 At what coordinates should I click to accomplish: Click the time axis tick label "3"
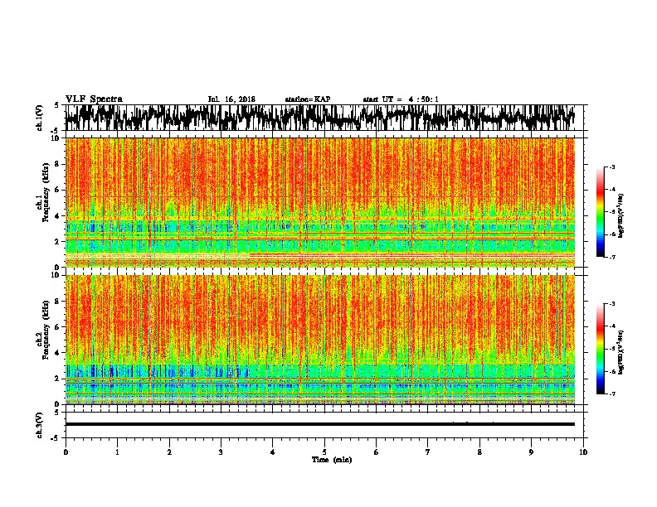(x=221, y=452)
